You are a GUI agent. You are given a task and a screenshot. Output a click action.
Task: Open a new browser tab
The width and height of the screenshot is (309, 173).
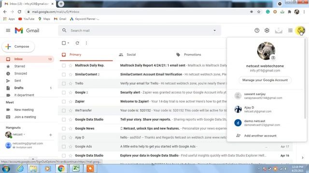[61, 4]
